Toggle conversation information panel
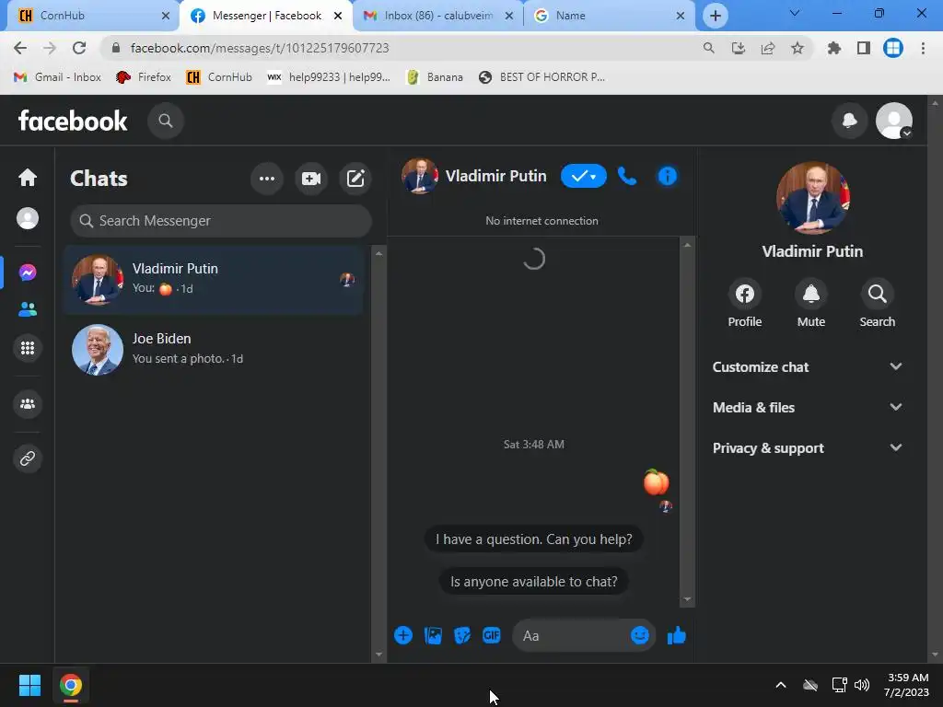The width and height of the screenshot is (943, 707). coord(668,176)
